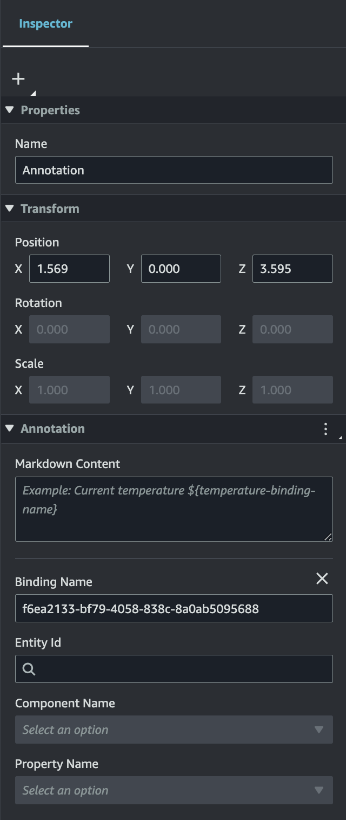Image resolution: width=346 pixels, height=820 pixels.
Task: Click the Name input field
Action: 174,170
